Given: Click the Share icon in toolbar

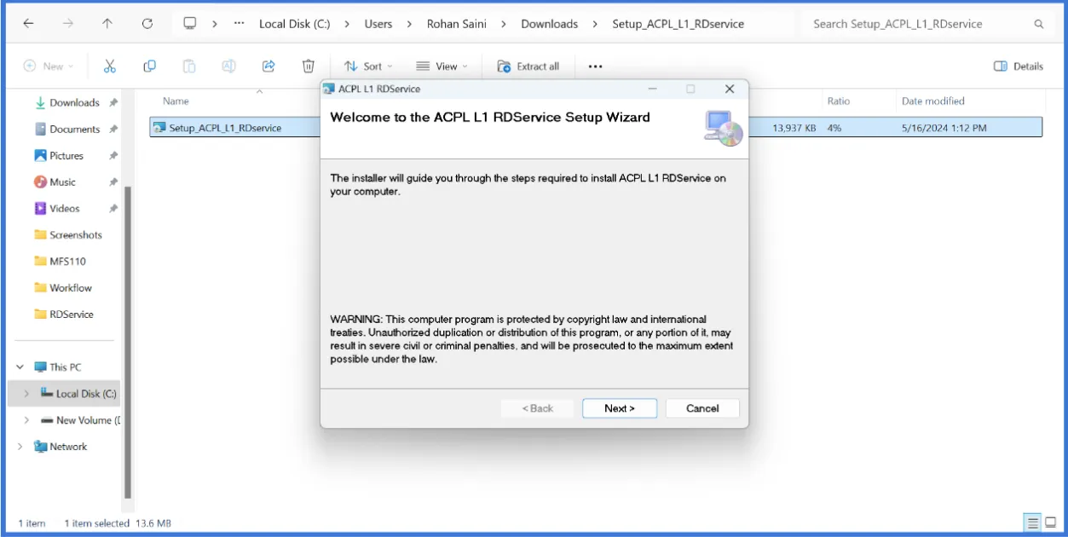Looking at the screenshot, I should point(268,66).
